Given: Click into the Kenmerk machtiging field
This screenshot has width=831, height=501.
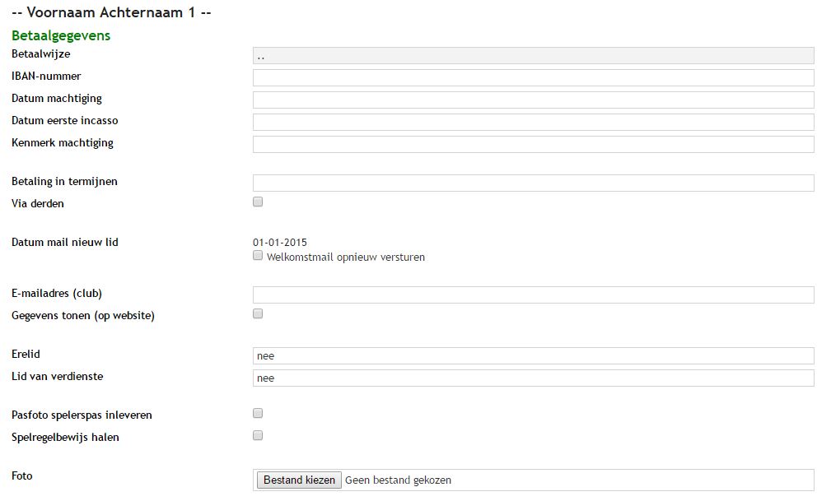Looking at the screenshot, I should coord(533,145).
